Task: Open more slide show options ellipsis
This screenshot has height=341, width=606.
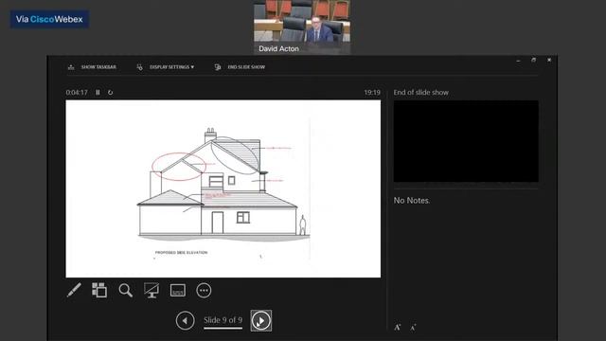Action: [x=204, y=291]
